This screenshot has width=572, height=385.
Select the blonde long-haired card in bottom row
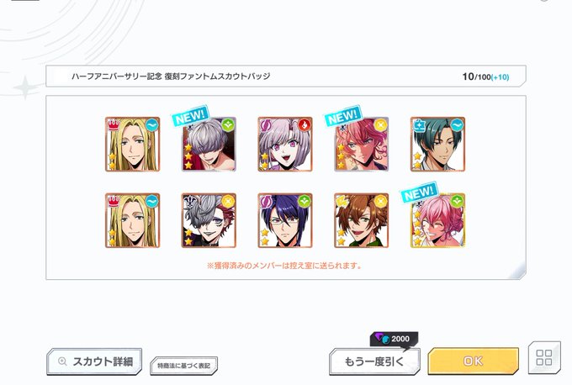pyautogui.click(x=132, y=220)
